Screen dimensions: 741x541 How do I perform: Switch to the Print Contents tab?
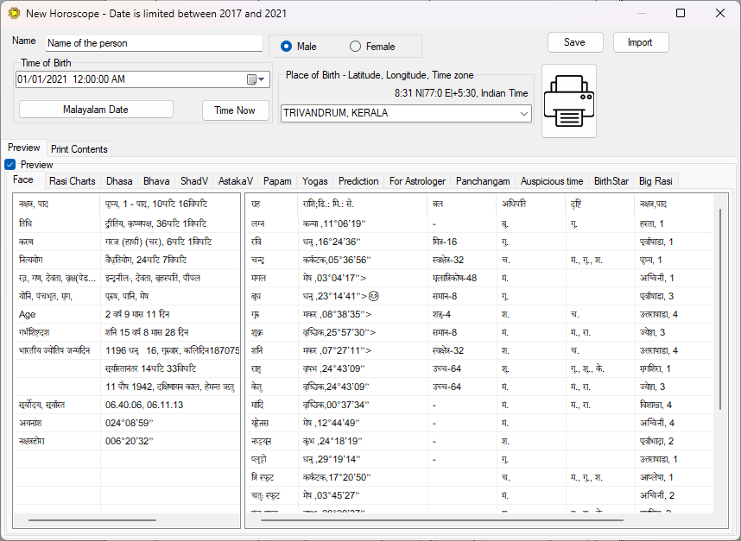(x=79, y=148)
